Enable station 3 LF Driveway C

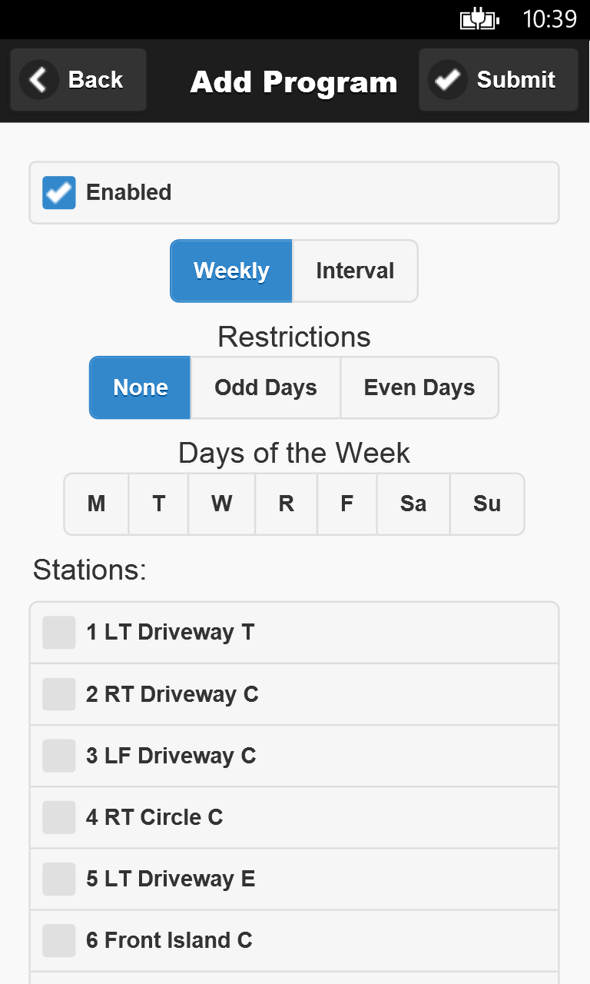click(59, 756)
